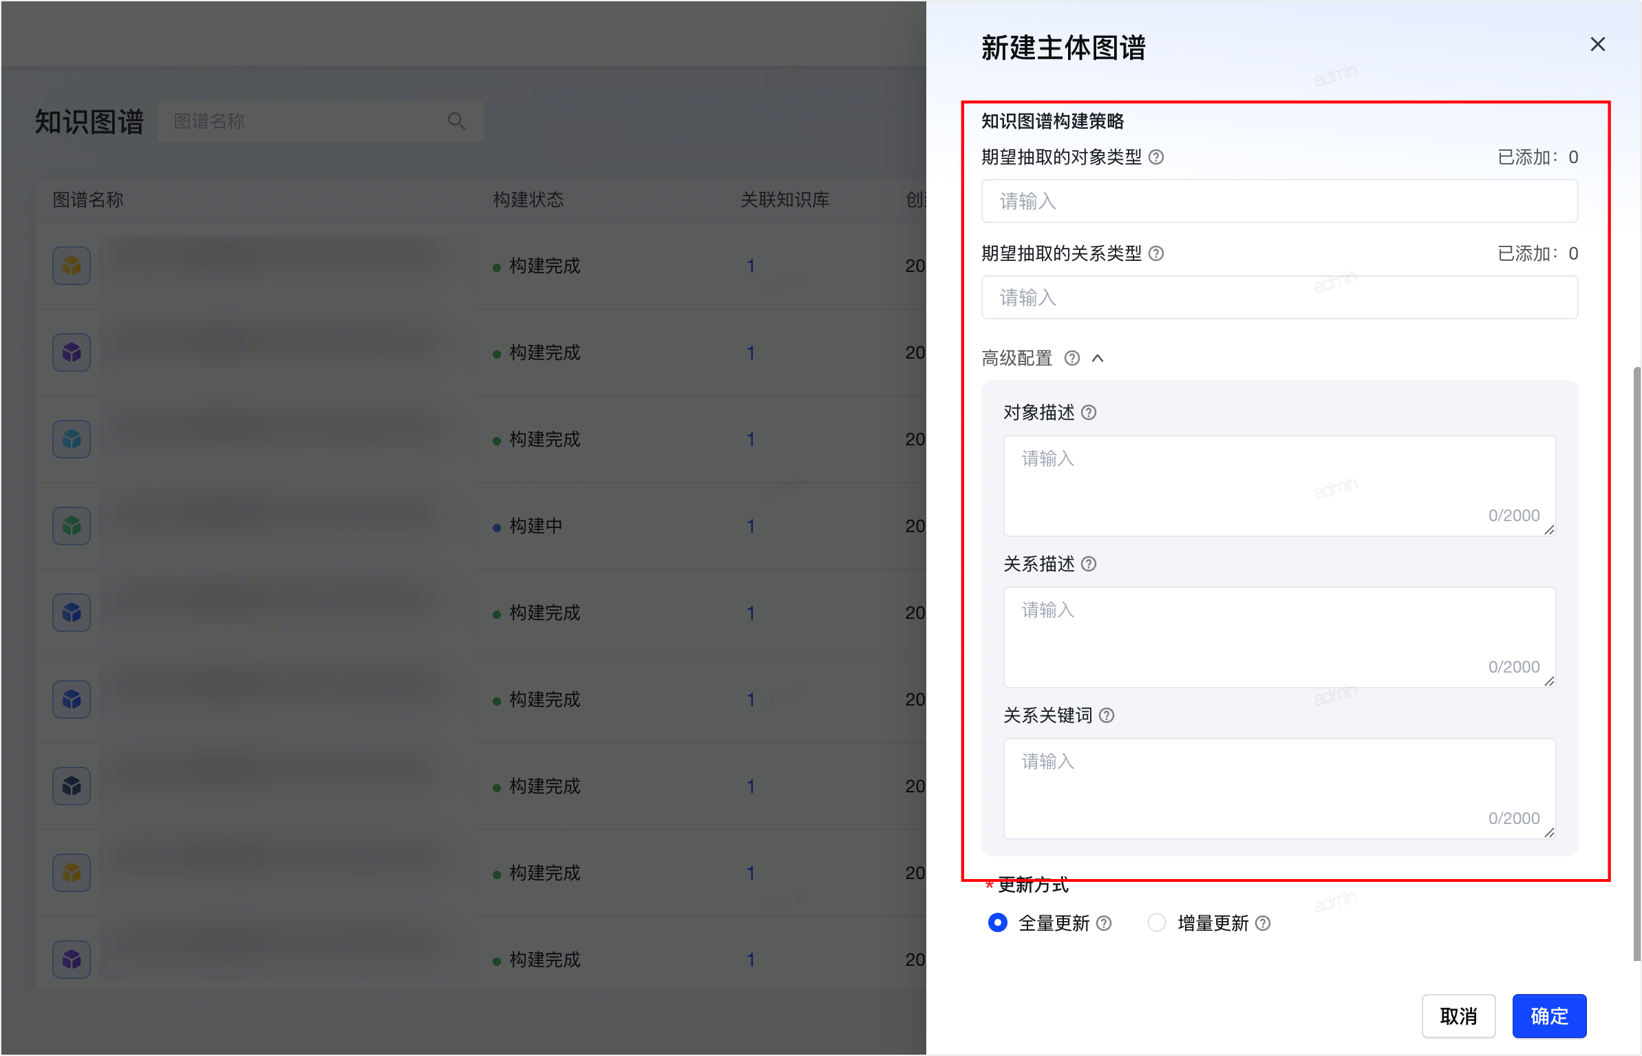Viewport: 1642px width, 1056px height.
Task: Click the 对象描述 textarea resize handle
Action: [1549, 529]
